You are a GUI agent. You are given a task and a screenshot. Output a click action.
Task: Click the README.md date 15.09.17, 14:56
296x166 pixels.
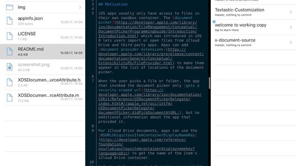click(71, 53)
